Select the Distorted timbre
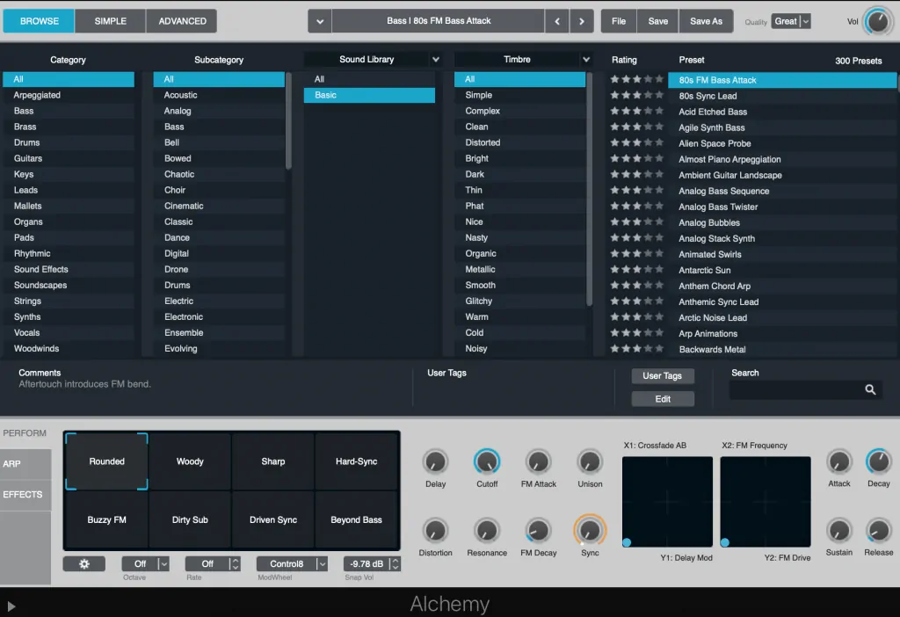 519,142
